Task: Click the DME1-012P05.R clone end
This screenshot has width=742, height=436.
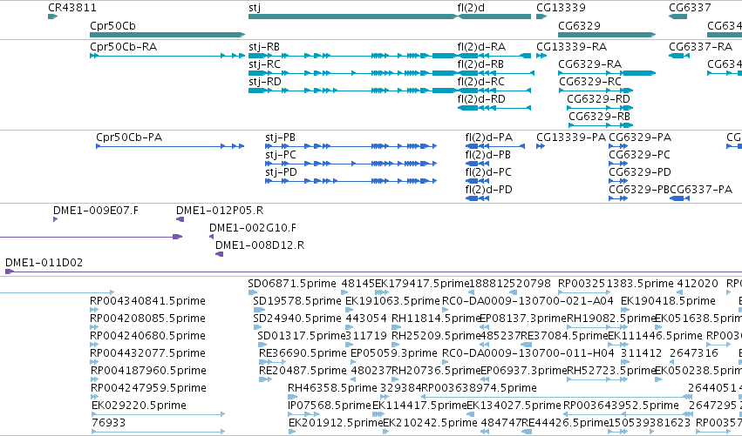Action: click(180, 219)
